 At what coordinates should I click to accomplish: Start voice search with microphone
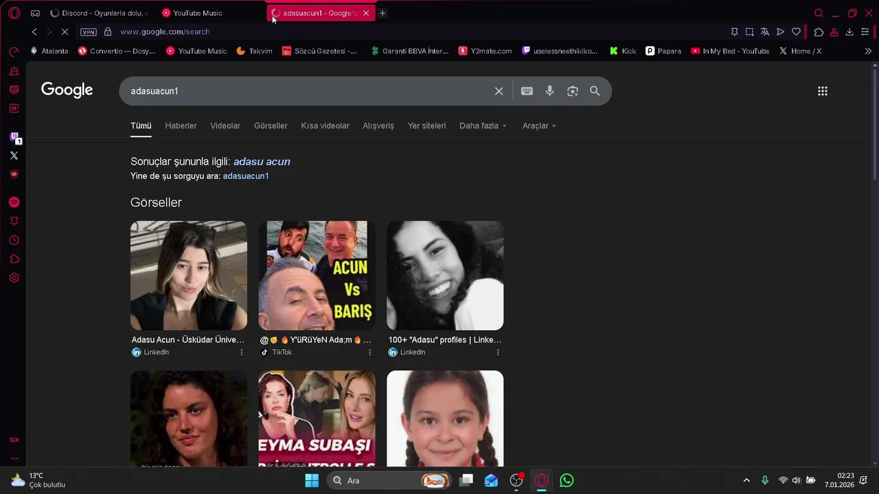click(x=549, y=91)
